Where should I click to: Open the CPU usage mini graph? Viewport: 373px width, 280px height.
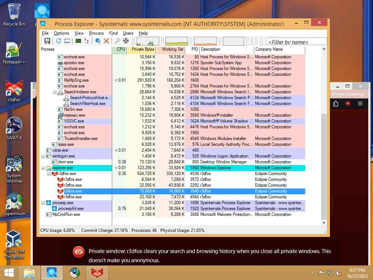pyautogui.click(x=148, y=41)
